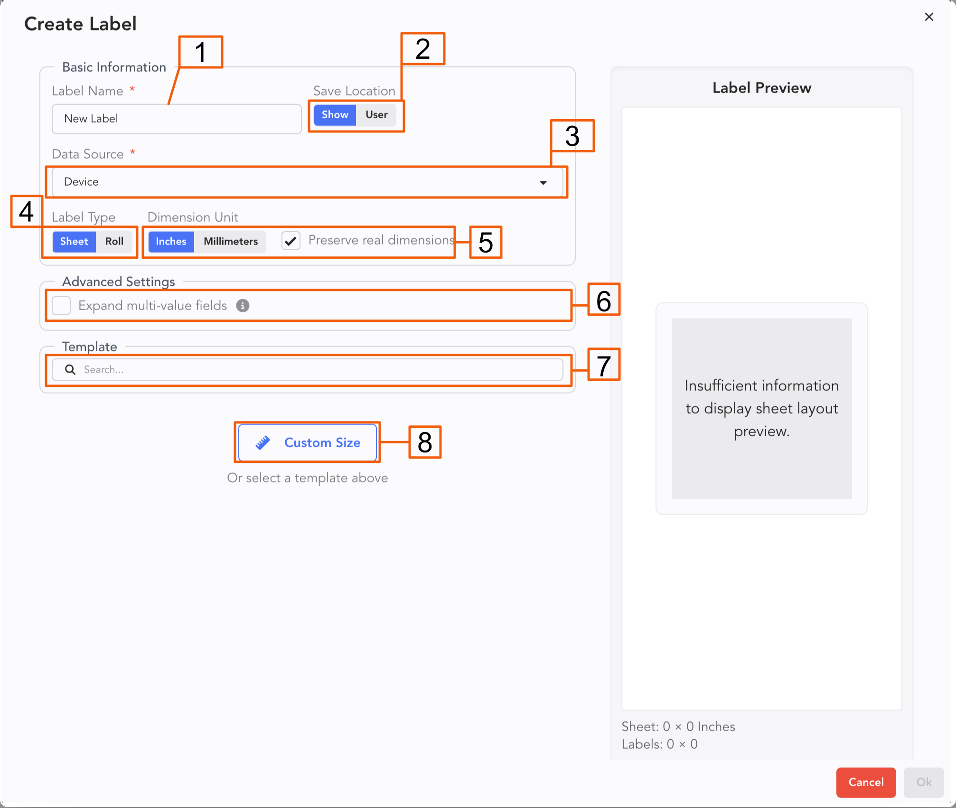This screenshot has height=808, width=956.
Task: Click the sheet layout preview placeholder
Action: tap(761, 408)
